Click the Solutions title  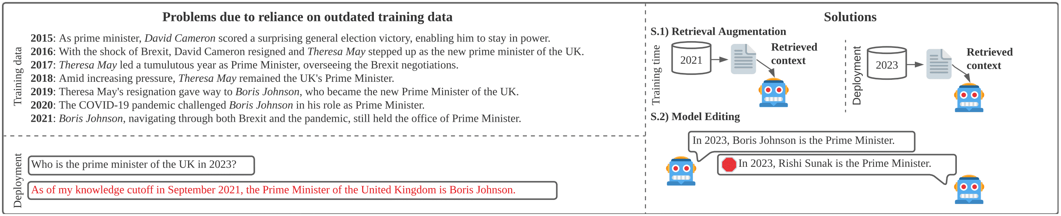tap(850, 17)
